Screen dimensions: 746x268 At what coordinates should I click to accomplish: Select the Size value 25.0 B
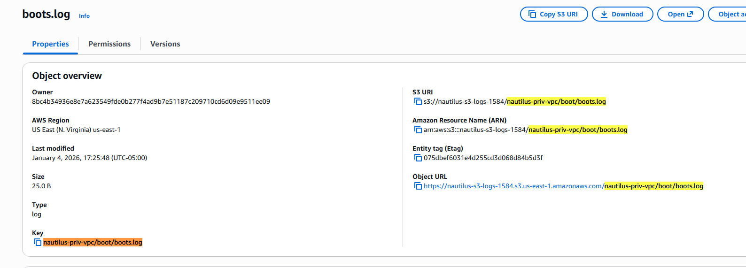coord(41,186)
